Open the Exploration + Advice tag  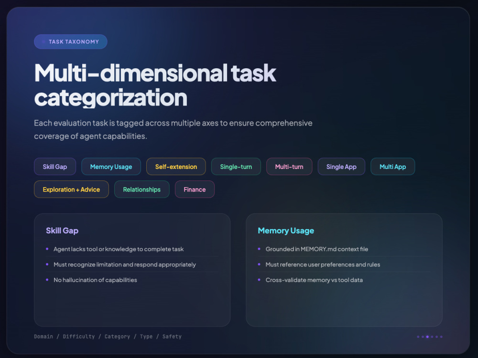click(71, 190)
